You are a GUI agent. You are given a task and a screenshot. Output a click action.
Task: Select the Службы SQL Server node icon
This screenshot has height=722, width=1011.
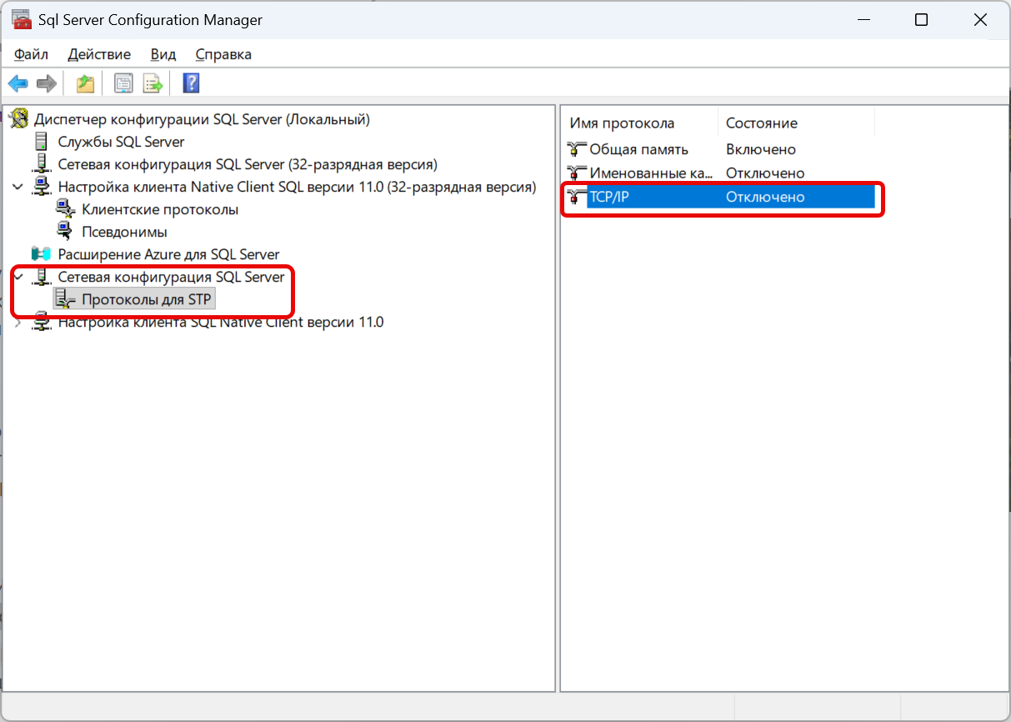click(x=41, y=142)
